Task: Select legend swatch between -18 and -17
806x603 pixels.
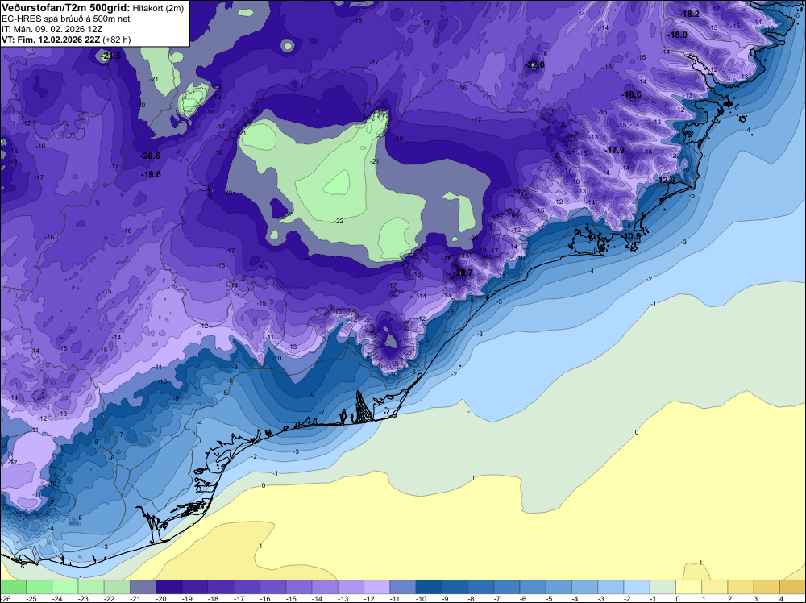Action: tap(221, 587)
